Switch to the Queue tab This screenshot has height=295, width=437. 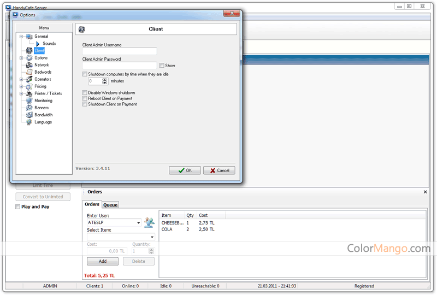coord(110,205)
